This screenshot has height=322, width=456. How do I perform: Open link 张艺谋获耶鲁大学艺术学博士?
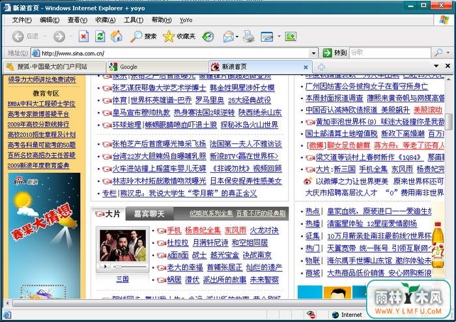coord(159,88)
